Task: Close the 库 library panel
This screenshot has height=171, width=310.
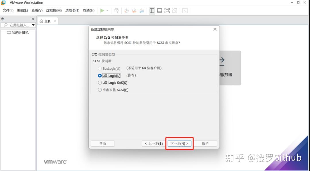Action: tap(33, 19)
